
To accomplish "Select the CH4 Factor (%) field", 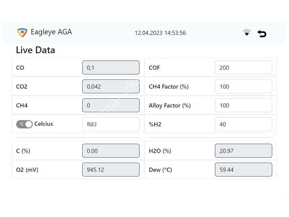I will point(243,86).
